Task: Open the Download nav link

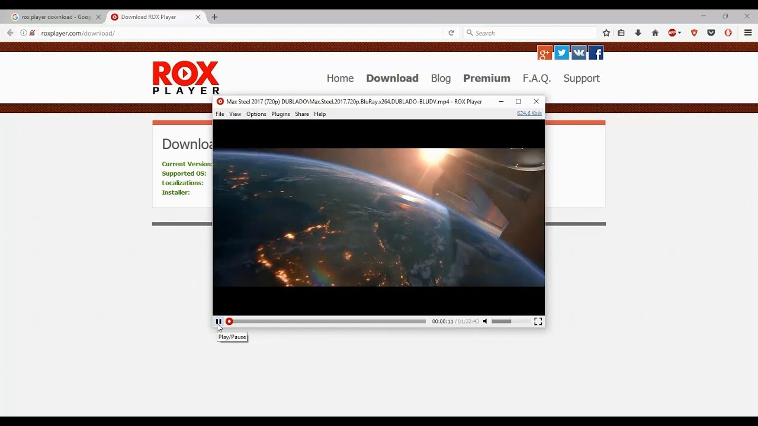Action: tap(392, 78)
